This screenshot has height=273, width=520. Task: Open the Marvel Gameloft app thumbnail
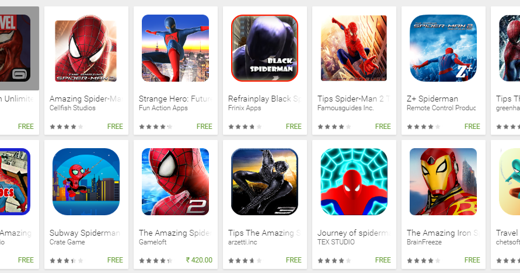click(15, 48)
